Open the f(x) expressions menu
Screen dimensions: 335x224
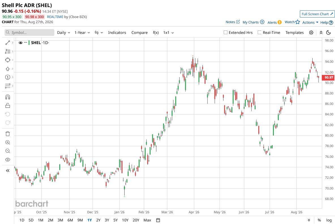(156, 32)
